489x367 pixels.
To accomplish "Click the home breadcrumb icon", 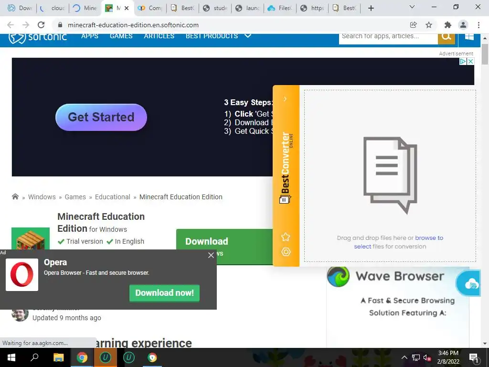I will [15, 196].
